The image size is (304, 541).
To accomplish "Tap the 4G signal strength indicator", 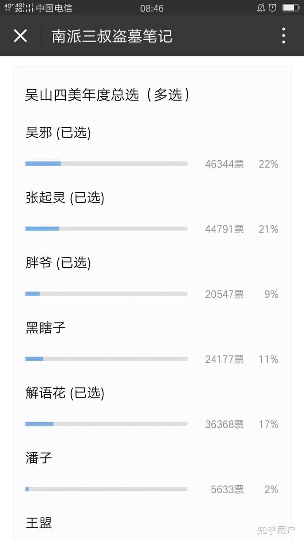I will click(x=19, y=8).
